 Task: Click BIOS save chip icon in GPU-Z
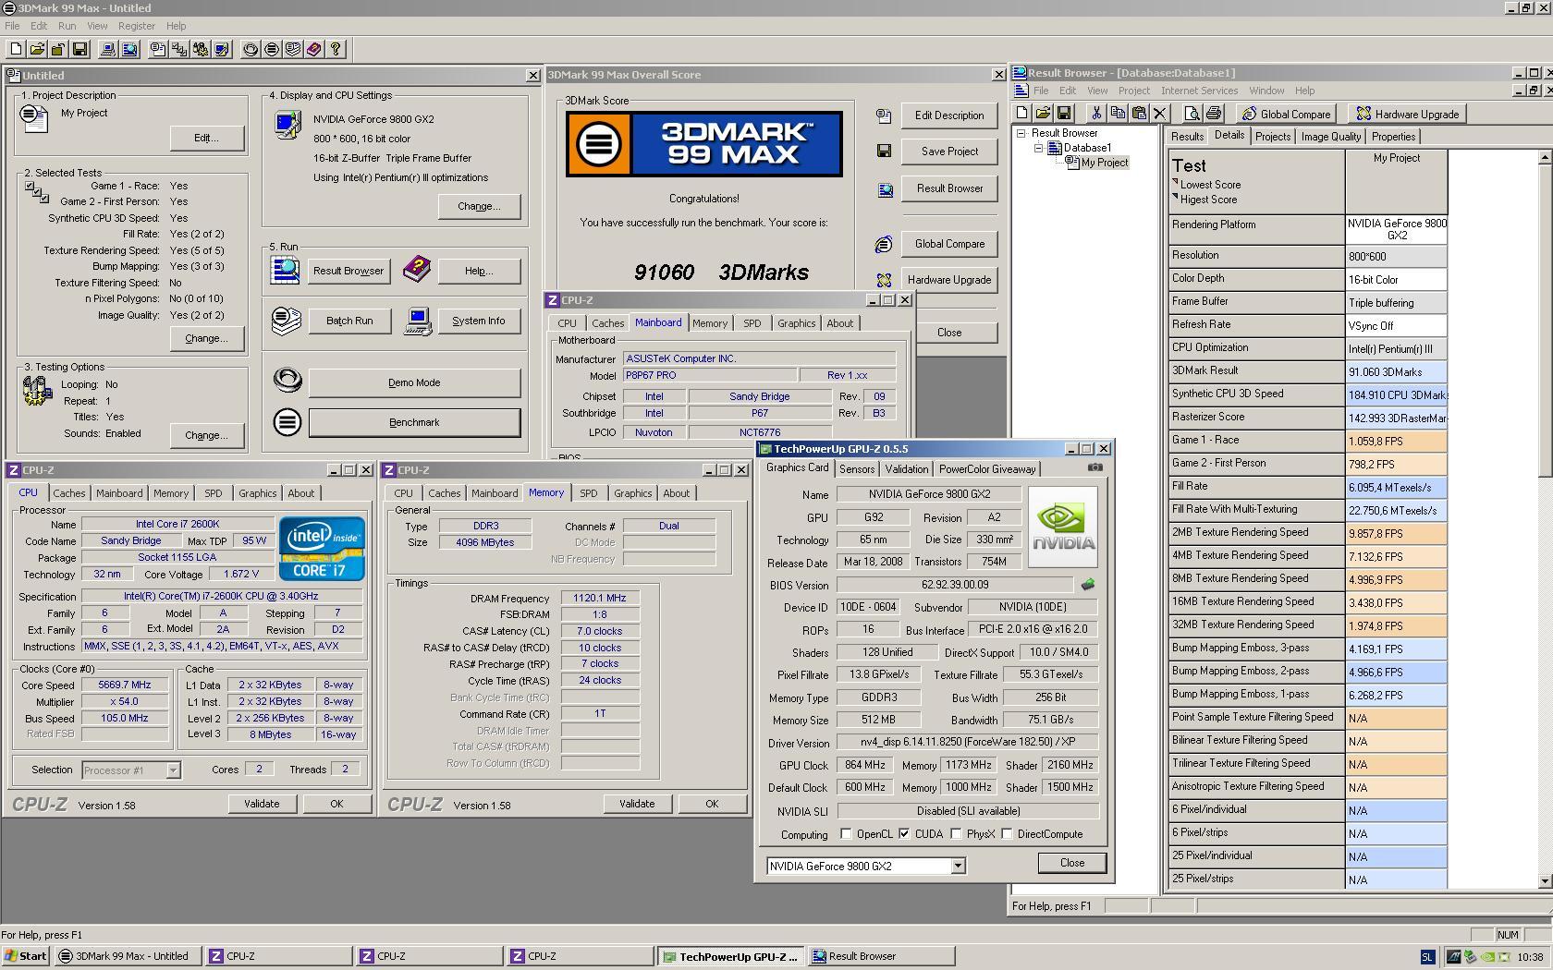[1088, 585]
